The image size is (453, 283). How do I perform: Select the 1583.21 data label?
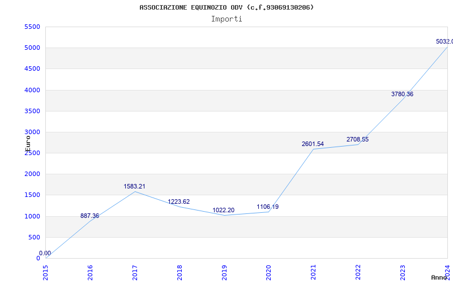tap(134, 187)
